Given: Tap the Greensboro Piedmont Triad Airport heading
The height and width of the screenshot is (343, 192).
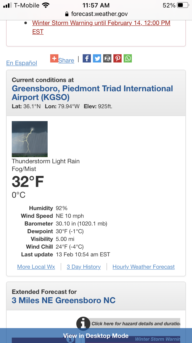Looking at the screenshot, I should pos(92,93).
